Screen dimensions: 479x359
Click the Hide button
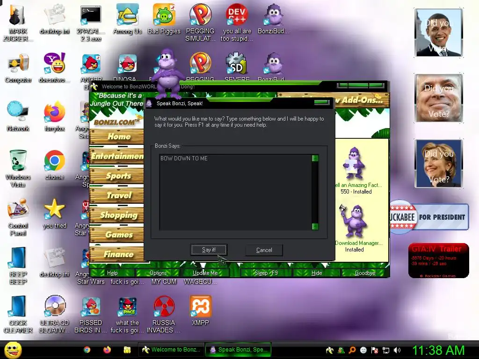pyautogui.click(x=317, y=273)
